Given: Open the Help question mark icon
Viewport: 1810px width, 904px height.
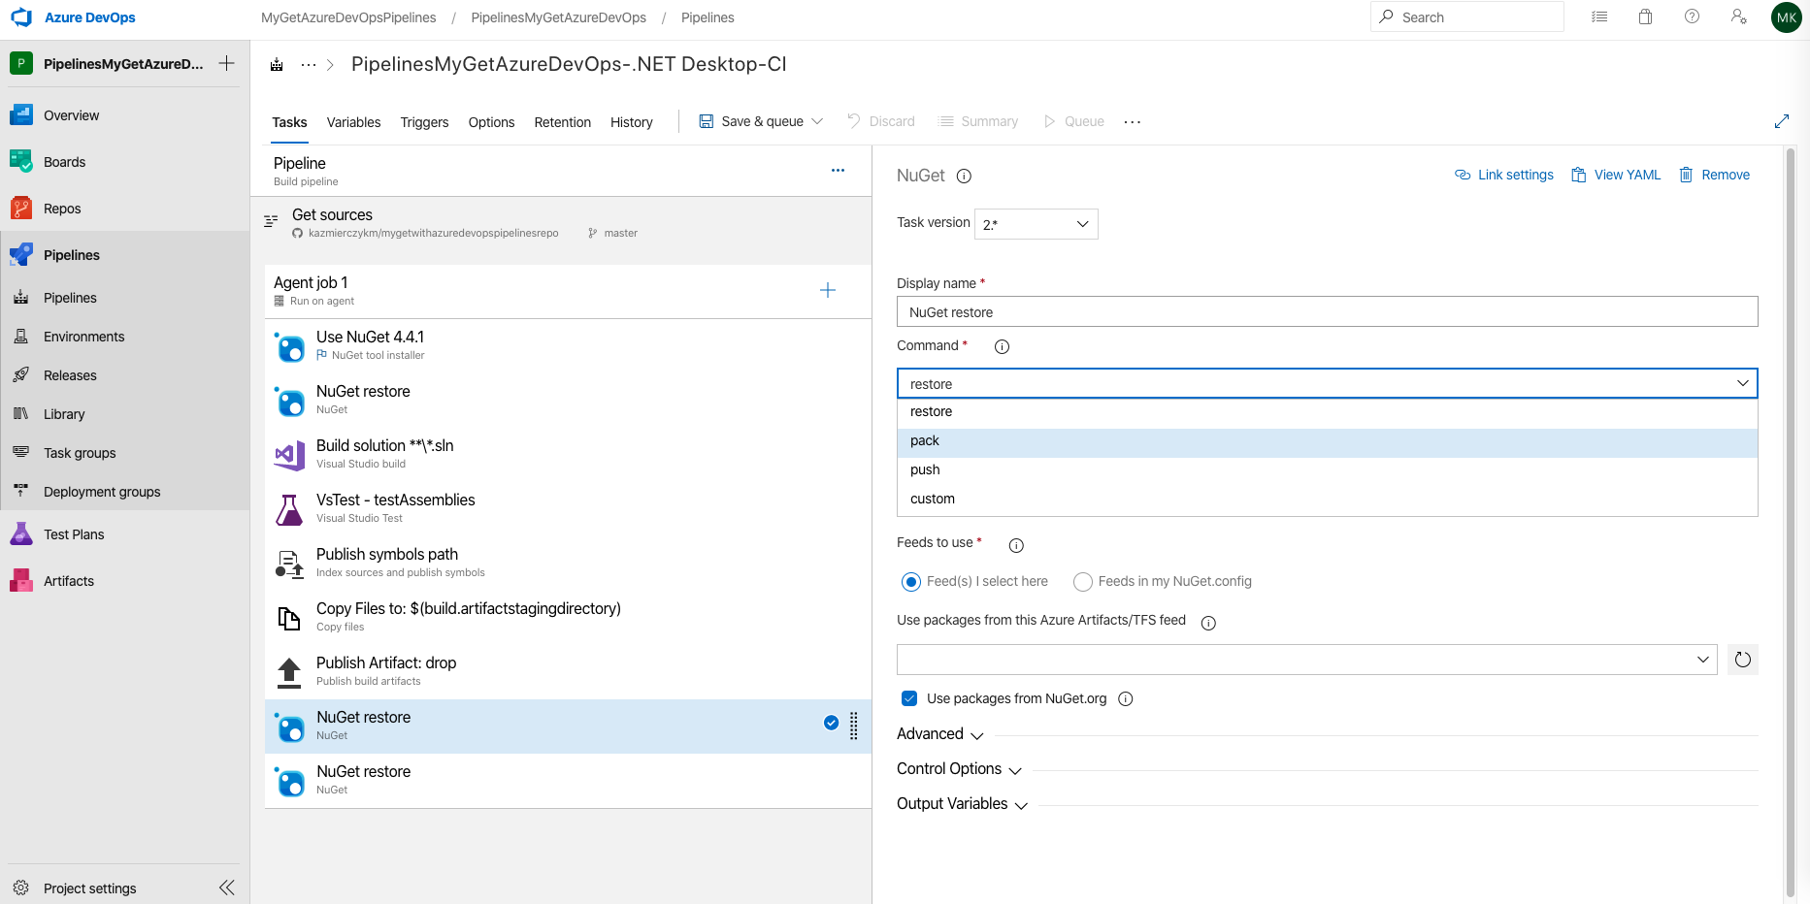Looking at the screenshot, I should point(1692,16).
